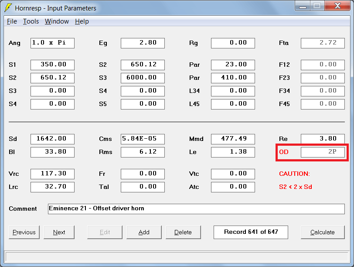Screen dimensions: 354x267
Task: Click the red S2 < 2 x Sd warning
Action: pyautogui.click(x=296, y=187)
